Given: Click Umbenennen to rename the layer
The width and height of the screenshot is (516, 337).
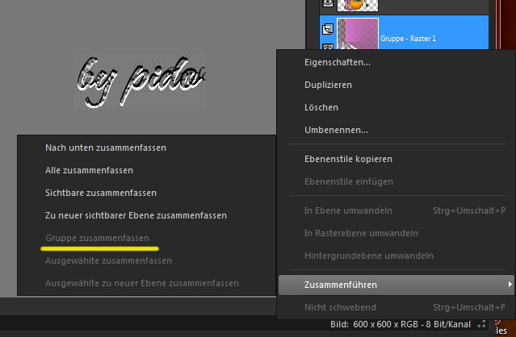Looking at the screenshot, I should pos(336,130).
